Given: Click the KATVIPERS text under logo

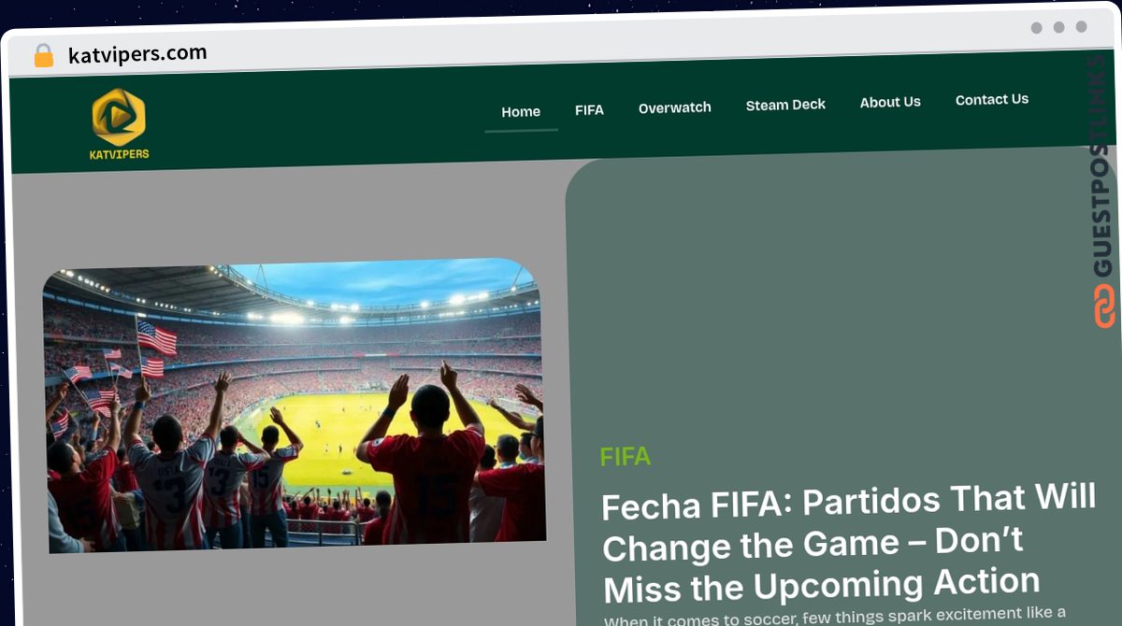Looking at the screenshot, I should [x=119, y=154].
